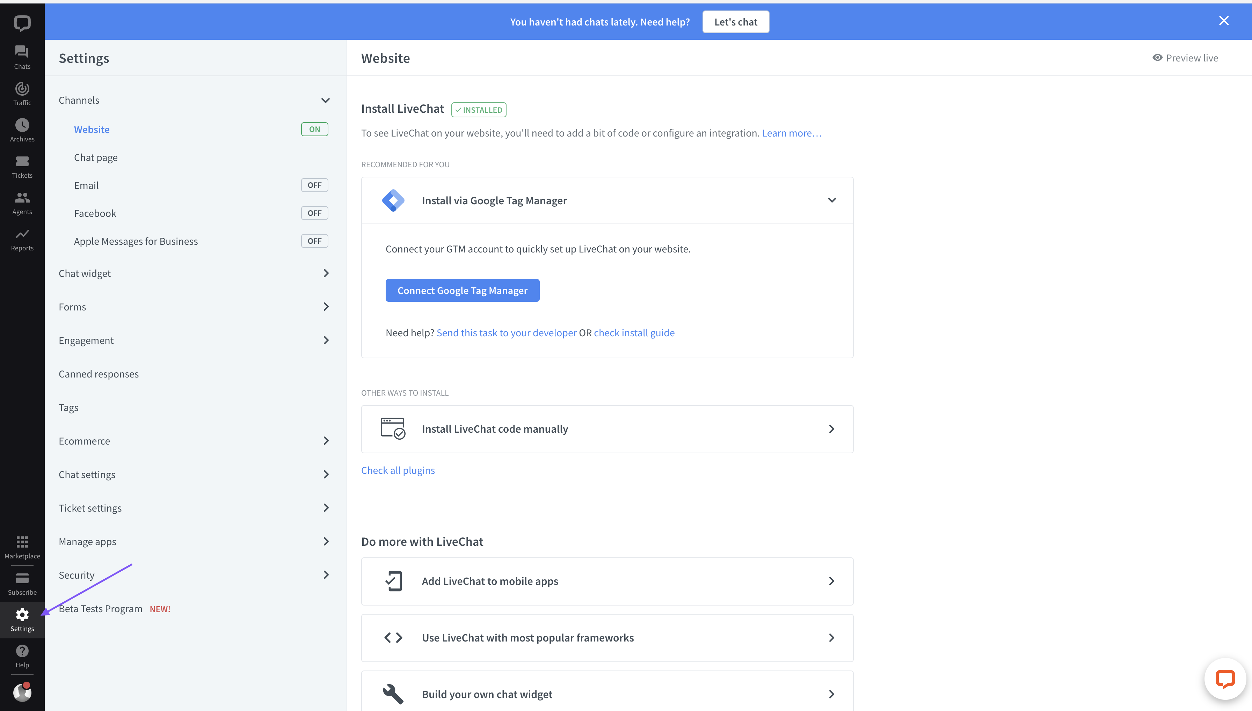Expand the Chat widget section
The height and width of the screenshot is (711, 1252).
click(x=195, y=273)
